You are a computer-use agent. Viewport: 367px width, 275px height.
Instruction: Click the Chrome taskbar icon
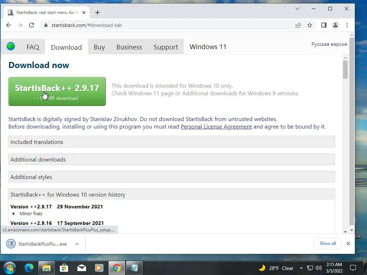[x=117, y=268]
